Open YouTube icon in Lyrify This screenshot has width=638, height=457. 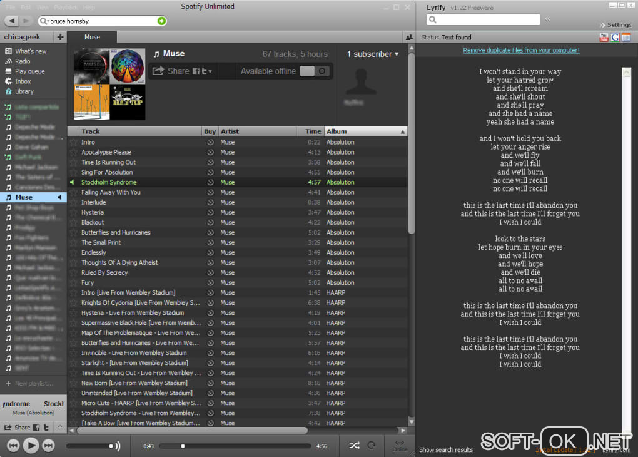[604, 38]
